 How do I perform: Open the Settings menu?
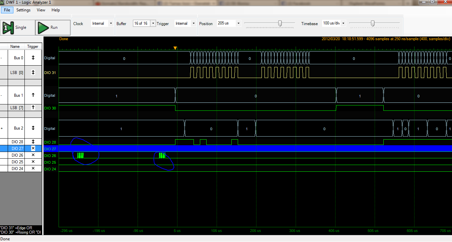pos(23,10)
